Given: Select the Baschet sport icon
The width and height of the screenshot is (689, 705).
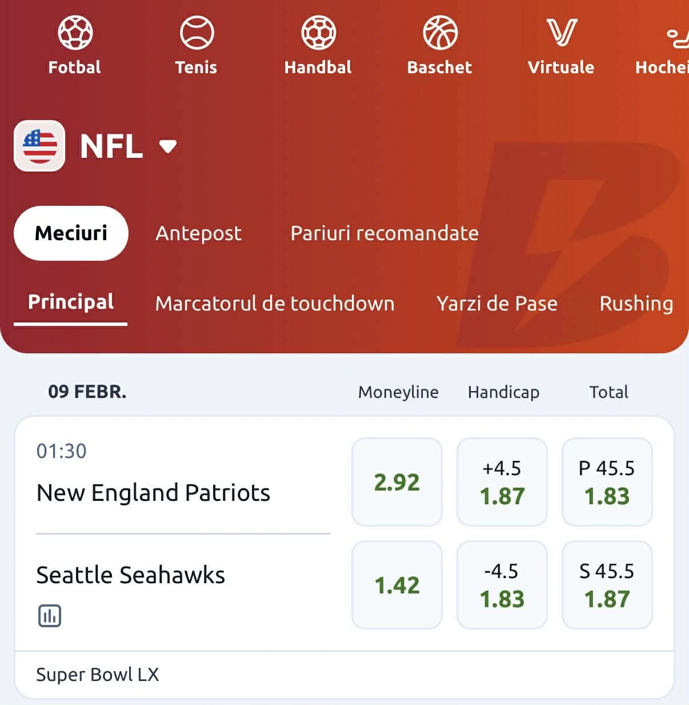Looking at the screenshot, I should (x=439, y=32).
